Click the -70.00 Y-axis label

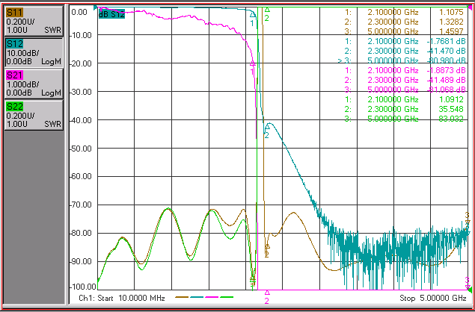point(80,205)
